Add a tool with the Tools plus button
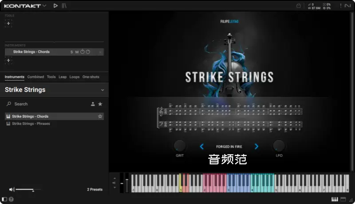The height and width of the screenshot is (204, 355). [x=8, y=23]
